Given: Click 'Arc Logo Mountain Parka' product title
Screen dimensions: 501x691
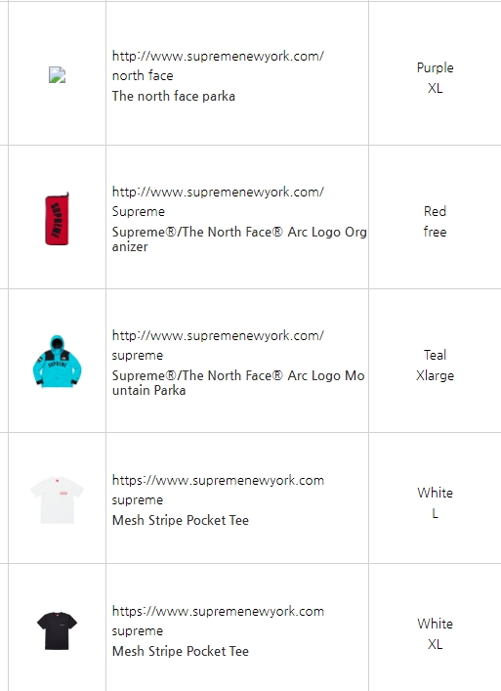Looking at the screenshot, I should click(238, 382).
